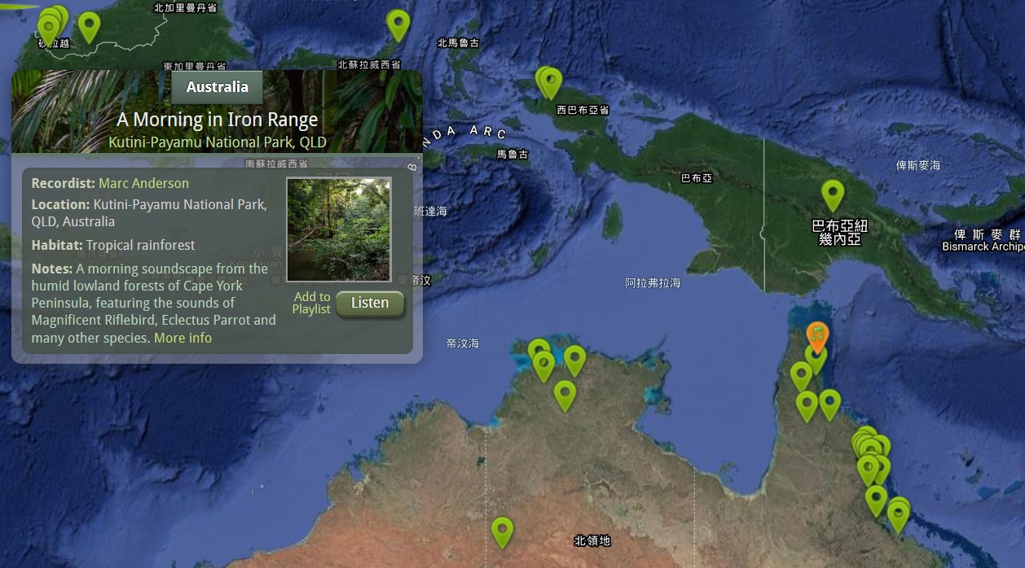
Task: Select the green pin in Papua New Guinea
Action: 833,195
